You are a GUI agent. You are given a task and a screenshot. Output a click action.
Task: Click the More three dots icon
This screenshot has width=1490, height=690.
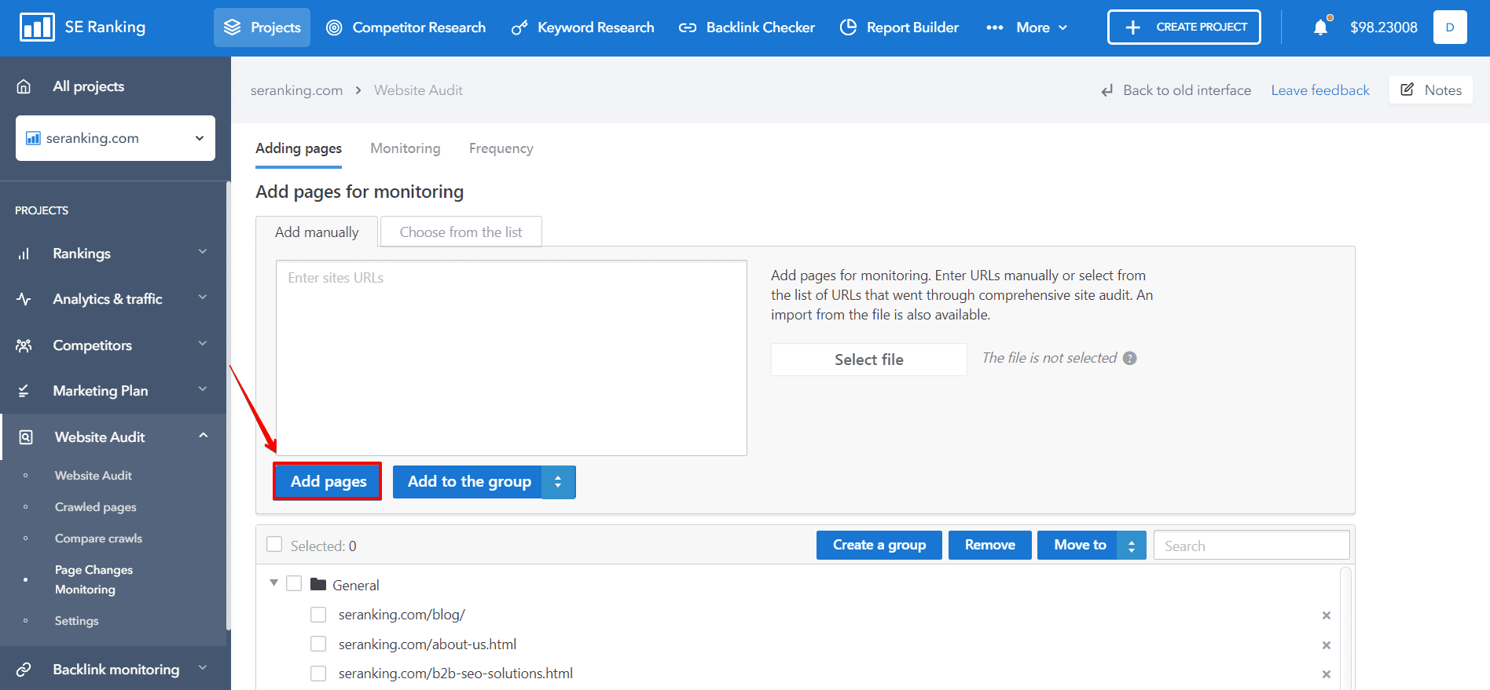tap(995, 27)
